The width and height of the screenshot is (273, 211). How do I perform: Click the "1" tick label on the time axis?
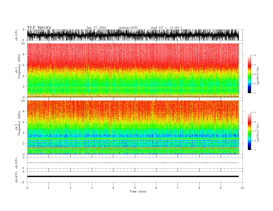point(49,188)
